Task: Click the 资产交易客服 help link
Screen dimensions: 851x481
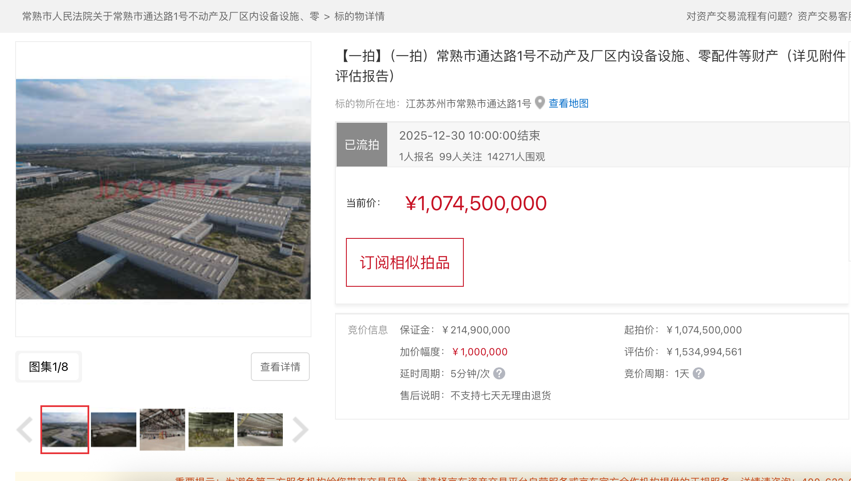Action: [x=824, y=16]
